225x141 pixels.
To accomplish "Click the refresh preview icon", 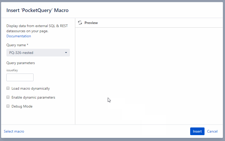I will [80, 23].
